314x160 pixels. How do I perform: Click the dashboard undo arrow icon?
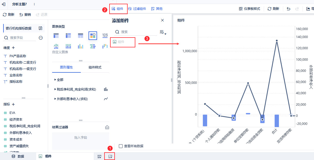[x=288, y=9]
